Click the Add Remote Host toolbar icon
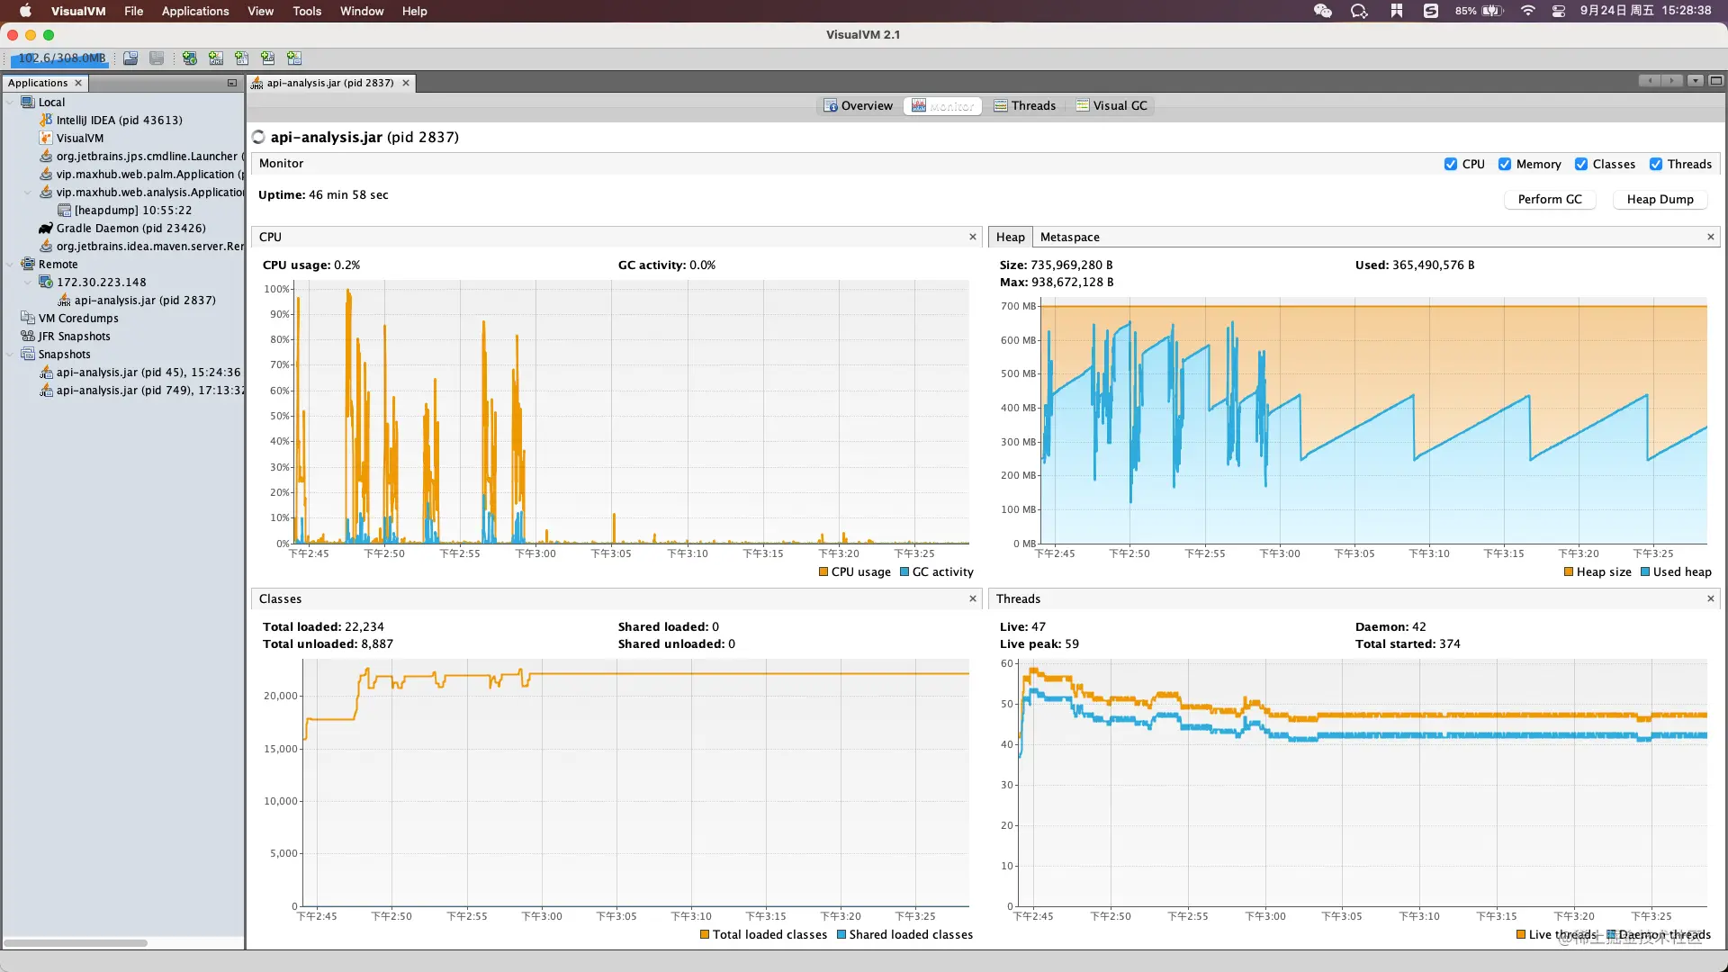The width and height of the screenshot is (1728, 972). tap(189, 58)
